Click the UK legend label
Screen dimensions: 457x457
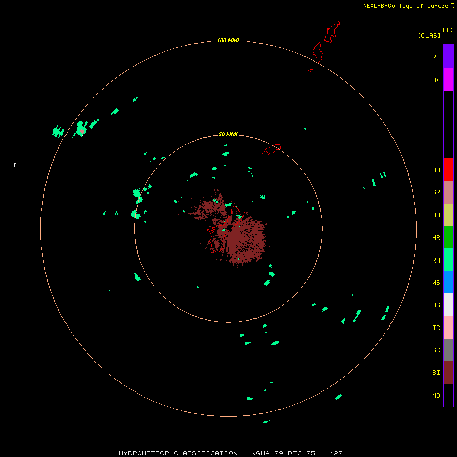(436, 80)
